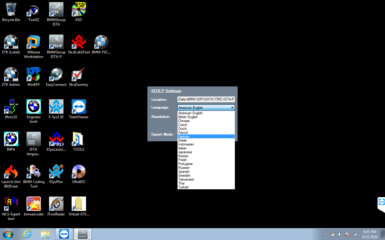The image size is (385, 240).
Task: Collapse the Language dropdown arrow
Action: (x=232, y=108)
